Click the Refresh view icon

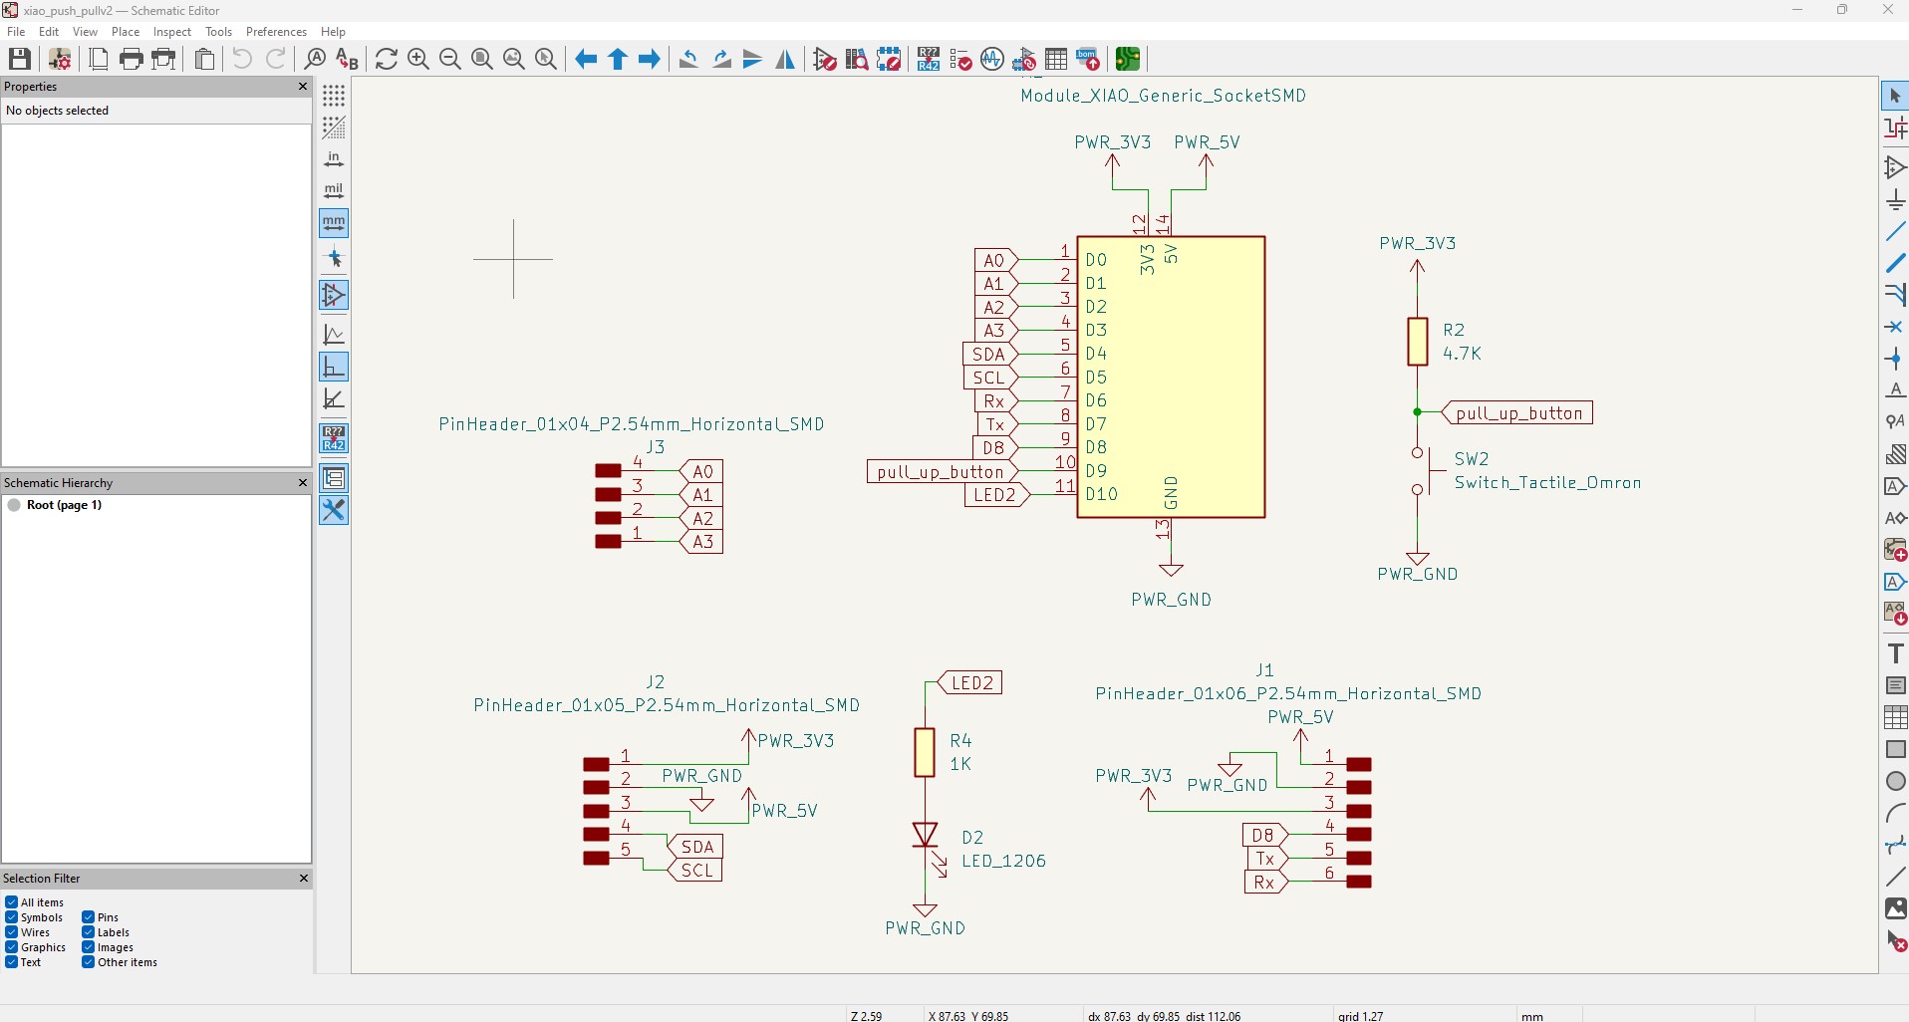pyautogui.click(x=387, y=60)
